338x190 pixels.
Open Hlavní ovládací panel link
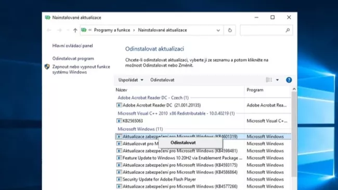pos(72,46)
